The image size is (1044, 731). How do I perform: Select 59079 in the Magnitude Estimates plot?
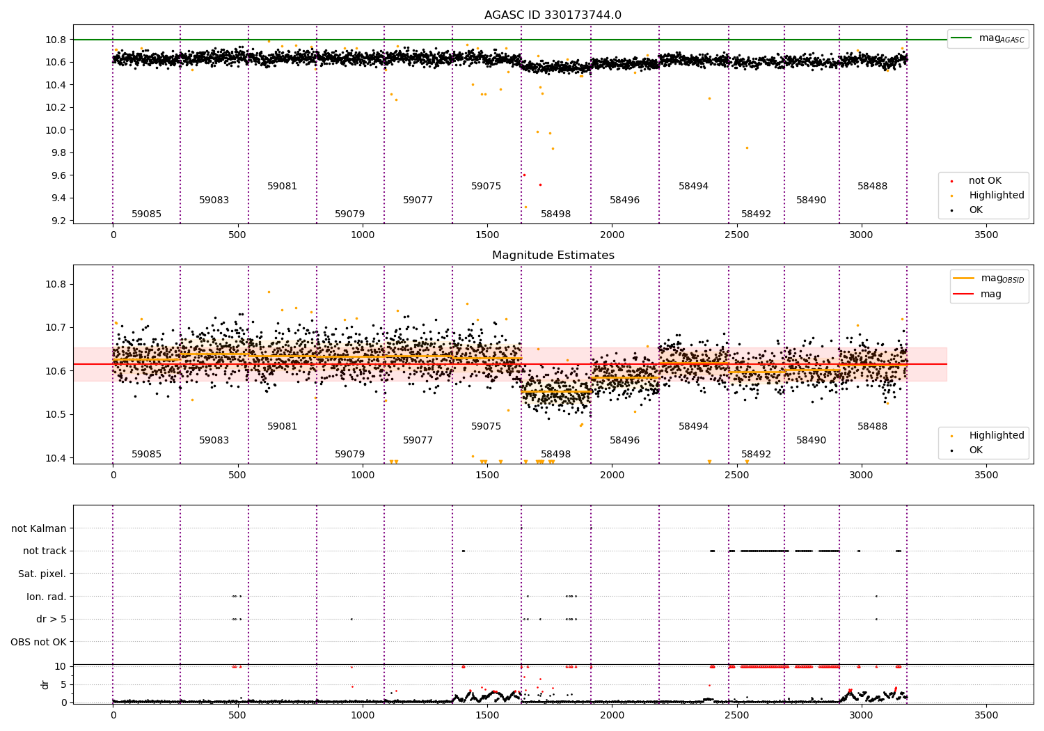pos(349,455)
